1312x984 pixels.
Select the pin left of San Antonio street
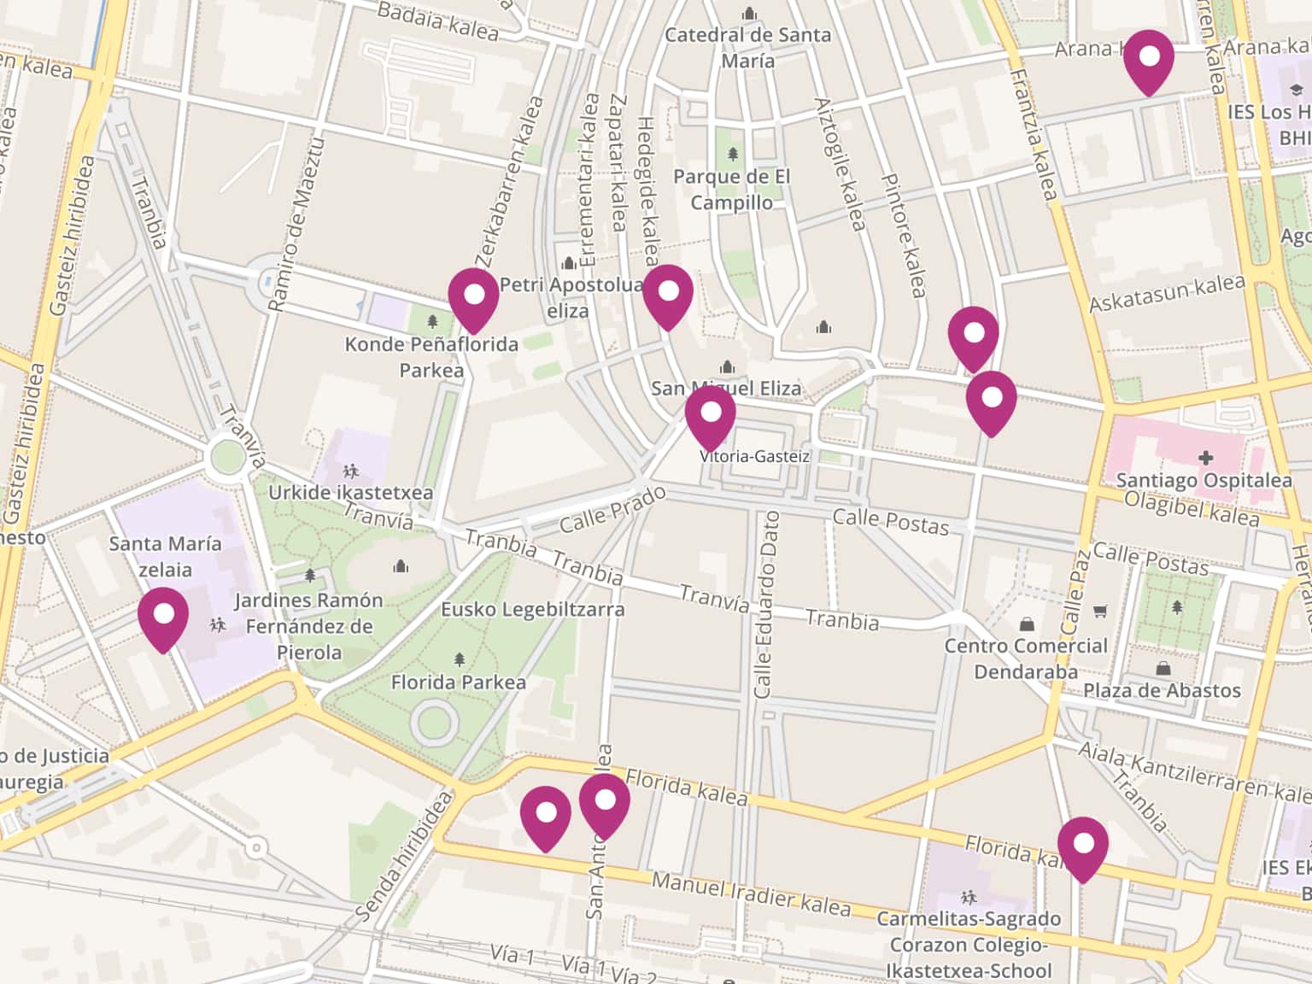coord(545,816)
